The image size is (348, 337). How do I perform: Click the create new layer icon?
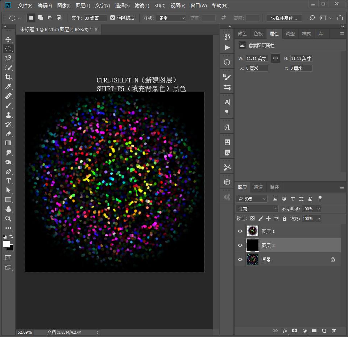pyautogui.click(x=324, y=331)
